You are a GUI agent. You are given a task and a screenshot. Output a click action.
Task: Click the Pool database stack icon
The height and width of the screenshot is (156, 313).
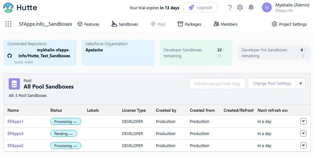pyautogui.click(x=14, y=84)
